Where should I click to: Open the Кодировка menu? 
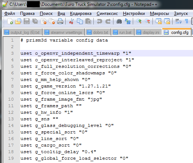click(81, 13)
